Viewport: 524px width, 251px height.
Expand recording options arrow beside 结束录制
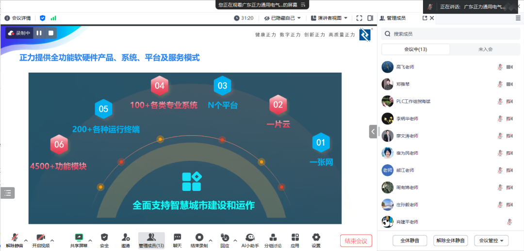(210, 240)
